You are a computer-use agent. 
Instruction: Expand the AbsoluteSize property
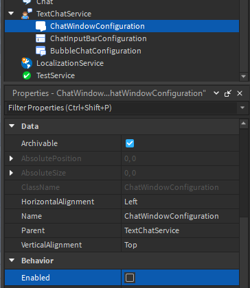pos(11,173)
